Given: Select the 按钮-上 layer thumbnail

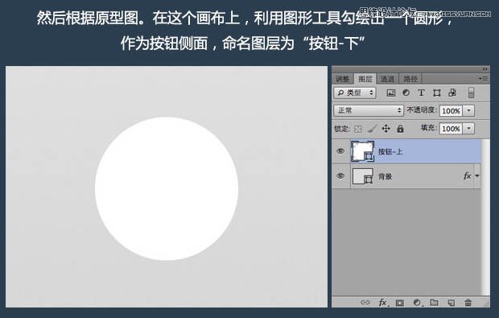Looking at the screenshot, I should (x=362, y=151).
